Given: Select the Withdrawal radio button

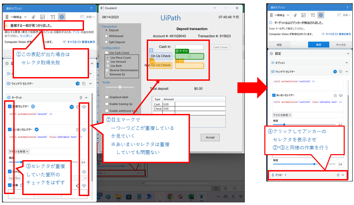Looking at the screenshot, I should point(107,36).
